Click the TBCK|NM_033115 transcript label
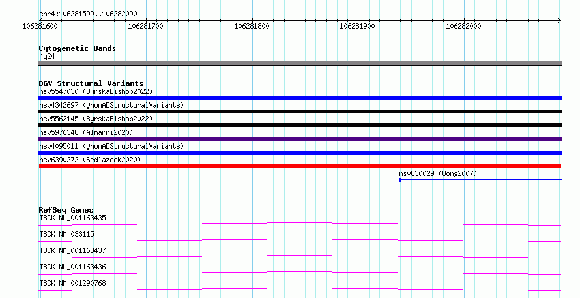The width and height of the screenshot is (580, 298). [66, 234]
